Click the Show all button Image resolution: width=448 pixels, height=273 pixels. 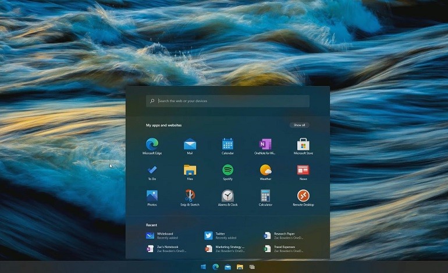tap(299, 125)
